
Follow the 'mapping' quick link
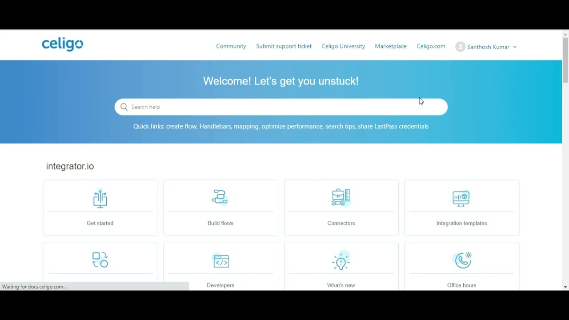[x=246, y=127]
